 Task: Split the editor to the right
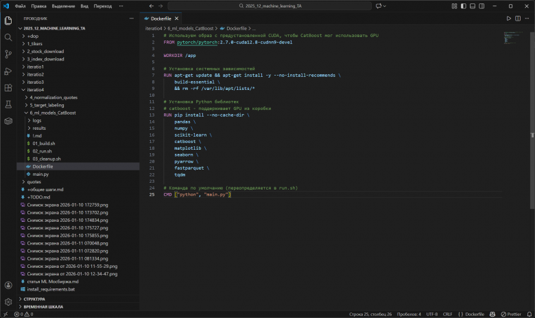point(518,19)
